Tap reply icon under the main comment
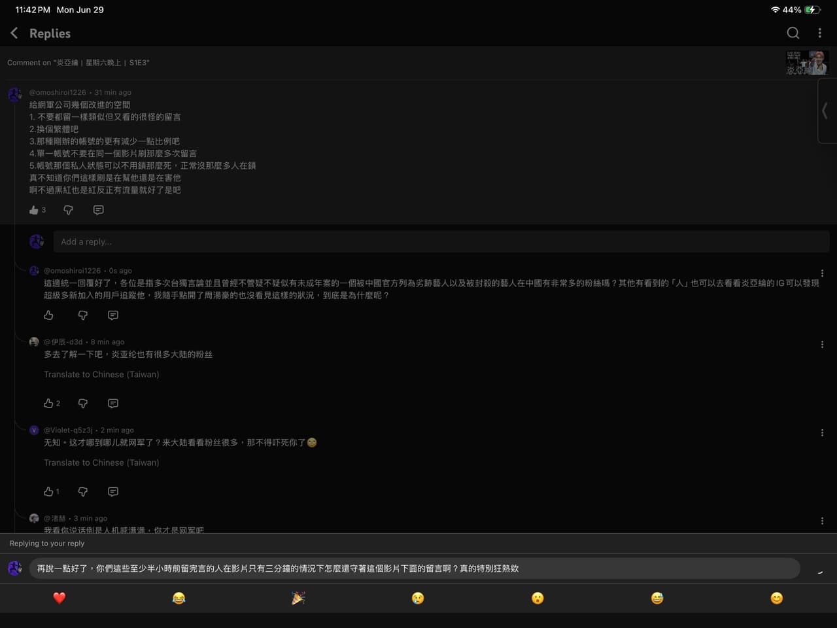837x628 pixels. (x=98, y=210)
